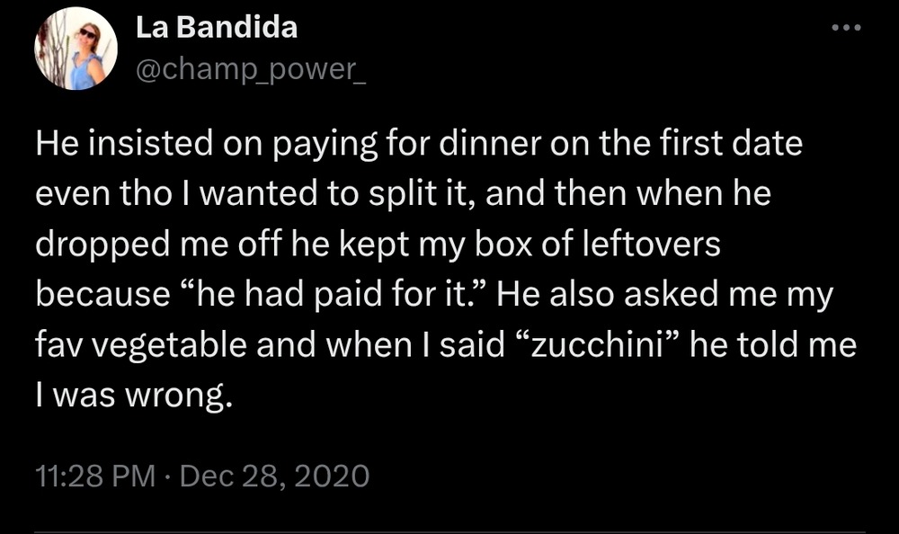The height and width of the screenshot is (534, 899).
Task: Click the word "dinner" in the tweet
Action: [x=490, y=143]
